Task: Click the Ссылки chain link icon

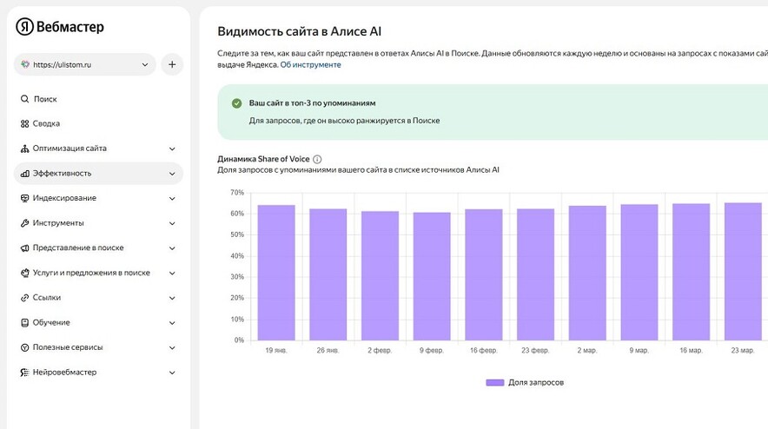Action: [24, 298]
